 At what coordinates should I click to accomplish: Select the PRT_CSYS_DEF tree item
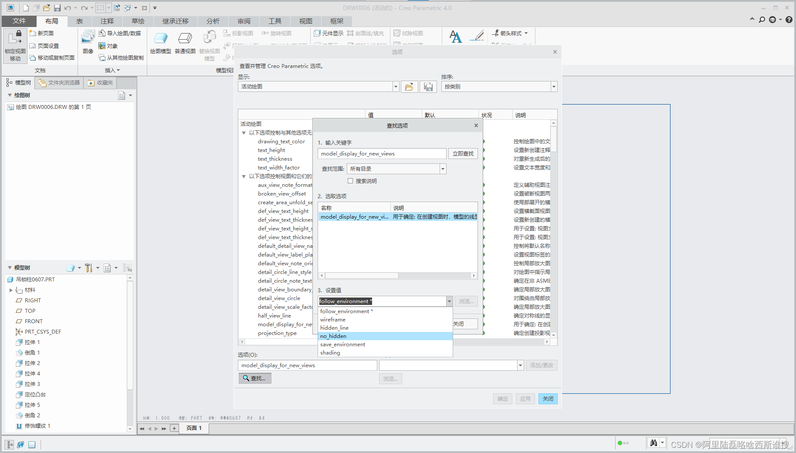pos(43,332)
